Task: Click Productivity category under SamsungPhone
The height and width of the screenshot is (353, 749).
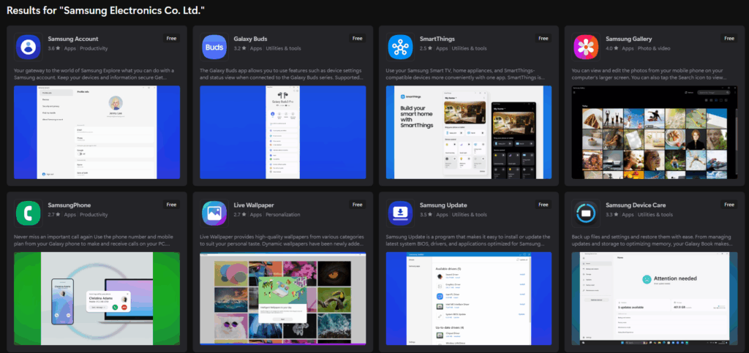Action: [x=94, y=215]
